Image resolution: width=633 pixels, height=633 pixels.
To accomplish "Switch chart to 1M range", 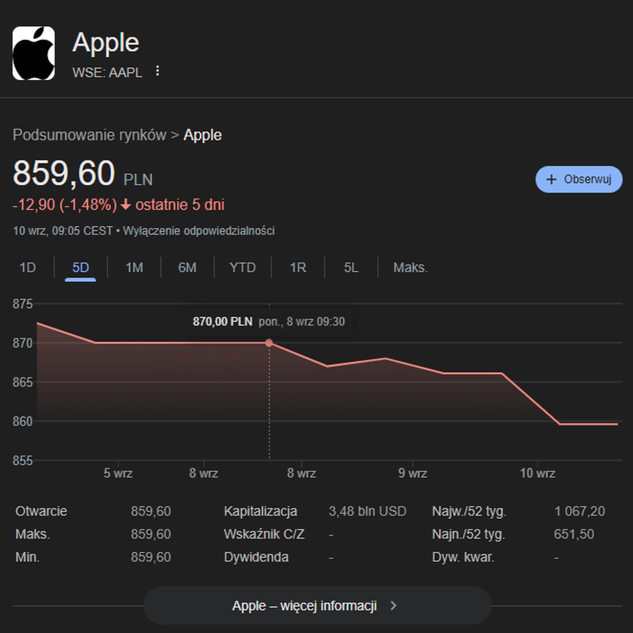I will click(134, 268).
